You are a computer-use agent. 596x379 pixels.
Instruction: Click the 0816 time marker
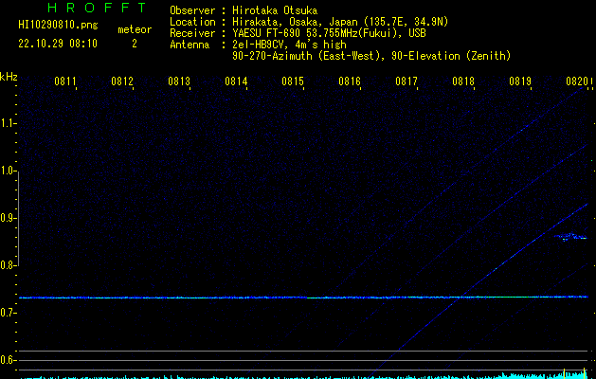[350, 81]
